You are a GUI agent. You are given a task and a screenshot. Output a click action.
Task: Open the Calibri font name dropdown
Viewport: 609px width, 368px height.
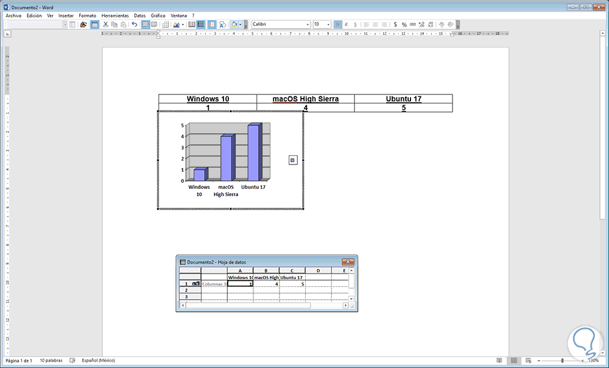(x=308, y=24)
